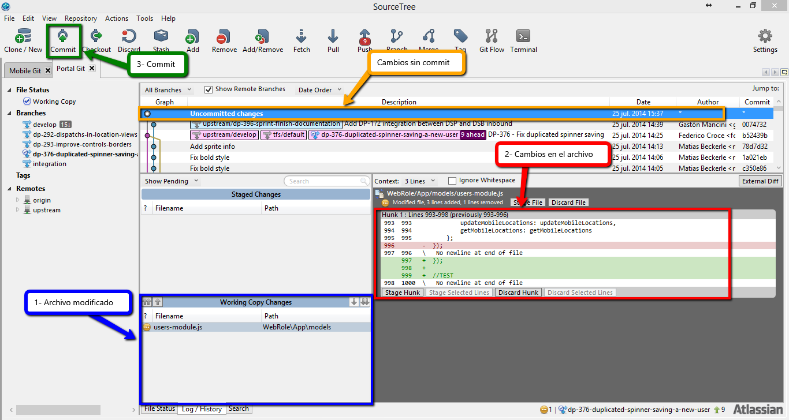The height and width of the screenshot is (420, 789).
Task: Select dp-293-improve-controls-borders branch
Action: [82, 144]
